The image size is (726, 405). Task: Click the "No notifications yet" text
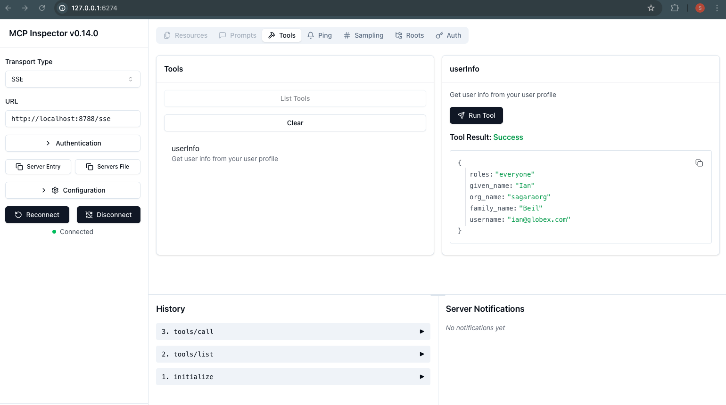(x=475, y=328)
